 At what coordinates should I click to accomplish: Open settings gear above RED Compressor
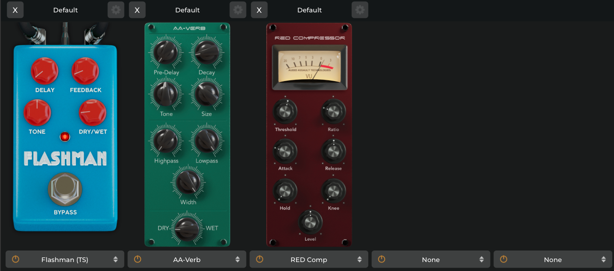(360, 10)
